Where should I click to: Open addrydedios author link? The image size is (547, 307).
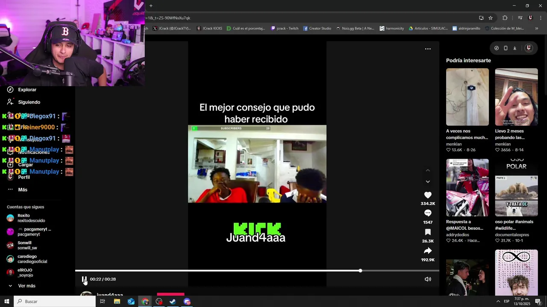coord(457,235)
